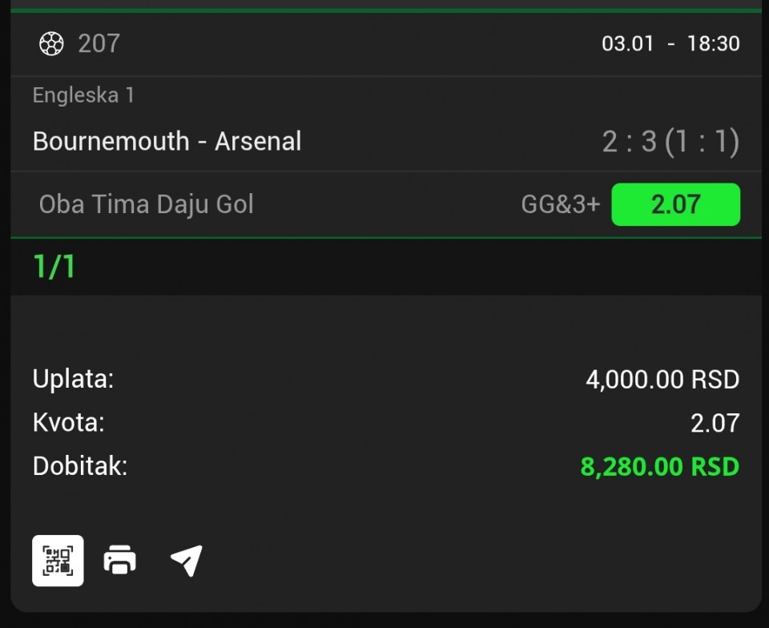769x628 pixels.
Task: Print the betting ticket
Action: click(x=120, y=560)
